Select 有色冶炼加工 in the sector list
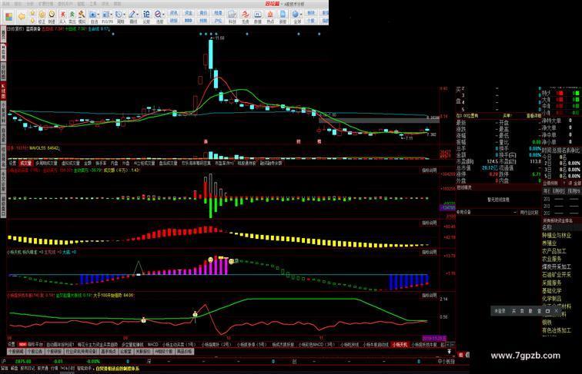The image size is (582, 374). click(557, 330)
